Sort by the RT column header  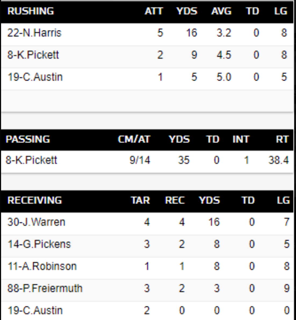(x=282, y=139)
